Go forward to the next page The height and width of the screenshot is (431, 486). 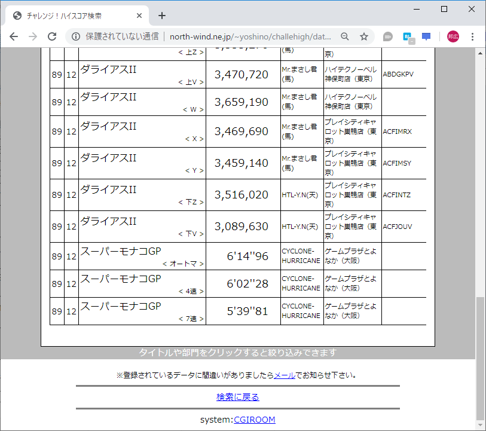click(x=33, y=36)
